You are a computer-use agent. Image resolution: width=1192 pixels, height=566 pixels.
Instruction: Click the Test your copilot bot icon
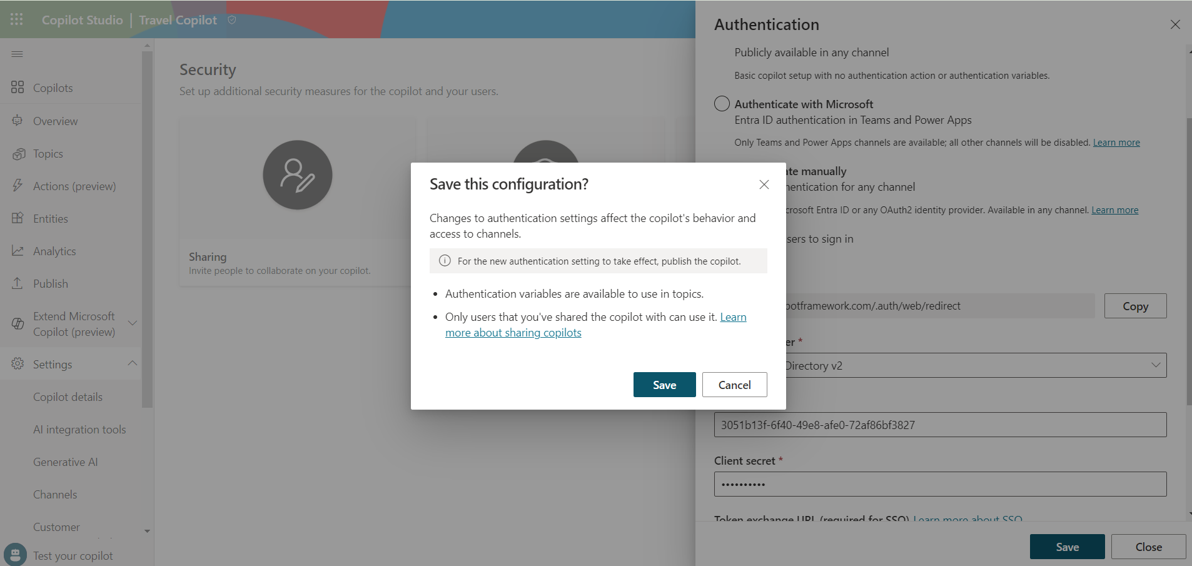16,555
